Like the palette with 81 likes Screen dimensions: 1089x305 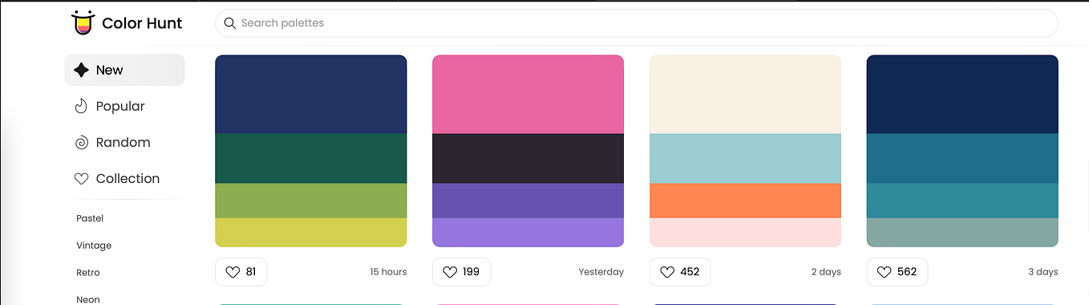241,272
